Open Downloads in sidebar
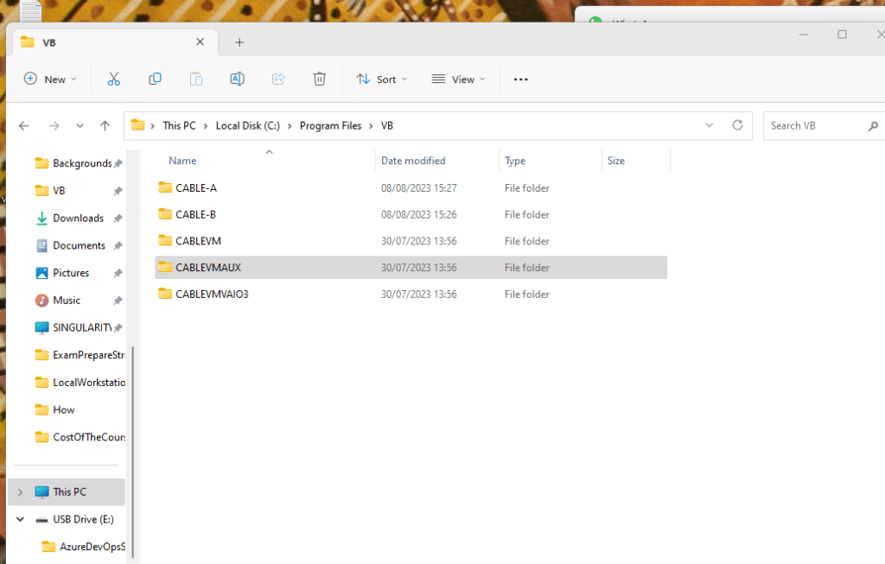 click(69, 219)
